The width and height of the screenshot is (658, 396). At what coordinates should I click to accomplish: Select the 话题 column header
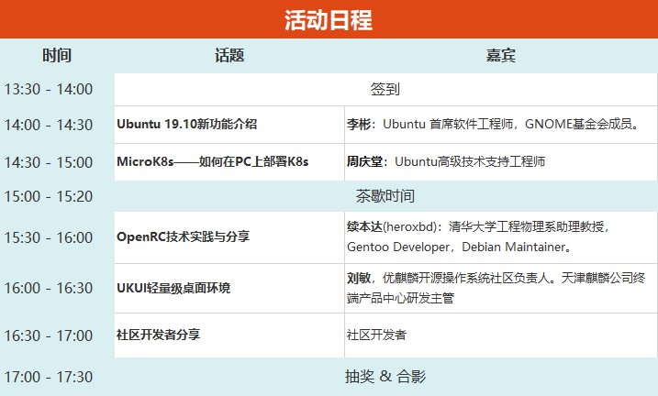click(229, 55)
